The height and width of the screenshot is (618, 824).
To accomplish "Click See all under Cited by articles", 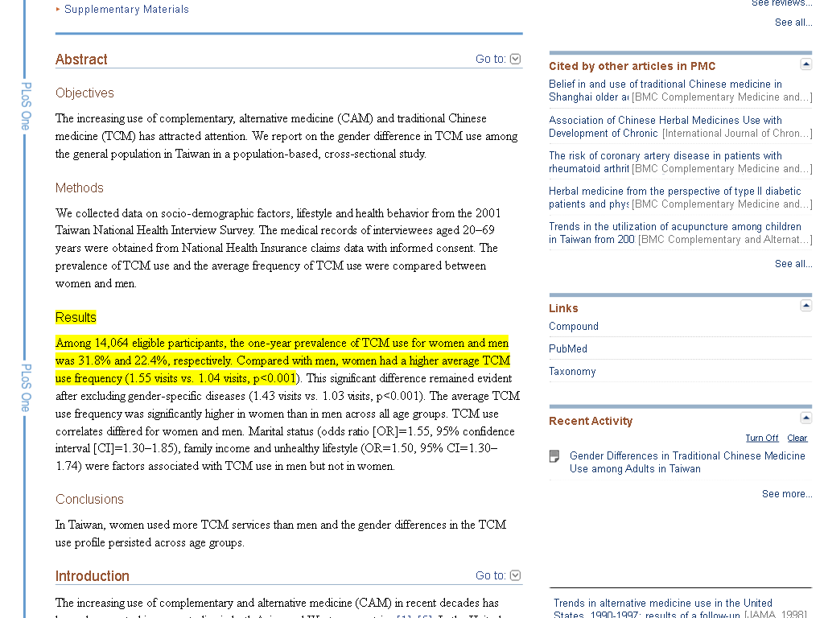I will (793, 264).
